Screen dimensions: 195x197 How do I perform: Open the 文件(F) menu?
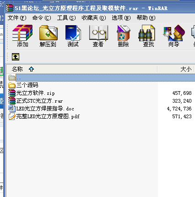pos(17,18)
